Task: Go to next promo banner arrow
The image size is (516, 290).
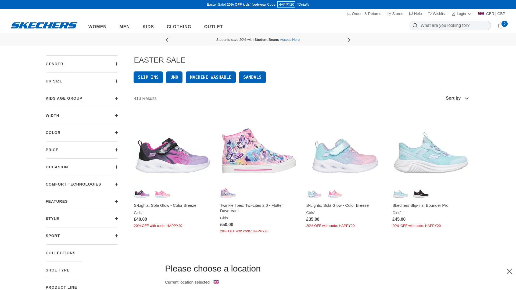Action: 349,40
